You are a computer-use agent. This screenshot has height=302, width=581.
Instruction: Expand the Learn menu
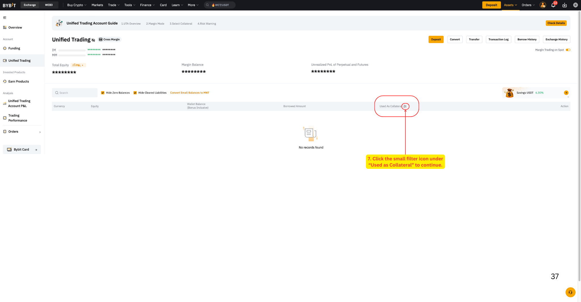pyautogui.click(x=177, y=5)
